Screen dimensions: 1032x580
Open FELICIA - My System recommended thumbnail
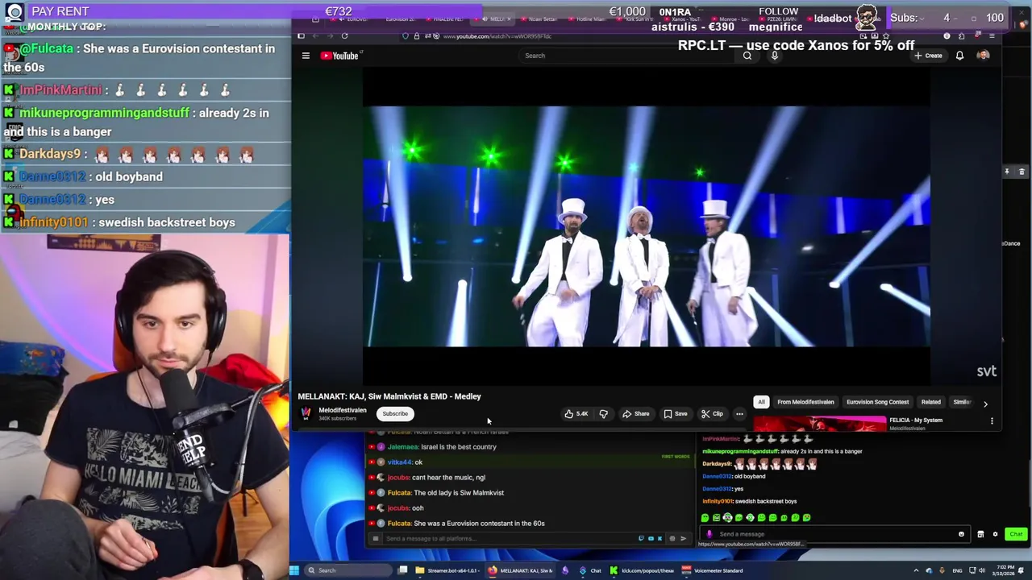point(819,424)
